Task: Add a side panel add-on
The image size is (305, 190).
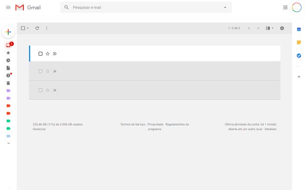Action: pyautogui.click(x=299, y=76)
